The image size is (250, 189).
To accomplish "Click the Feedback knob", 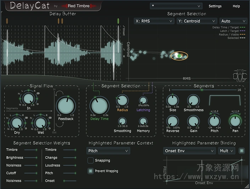I will point(66,106).
